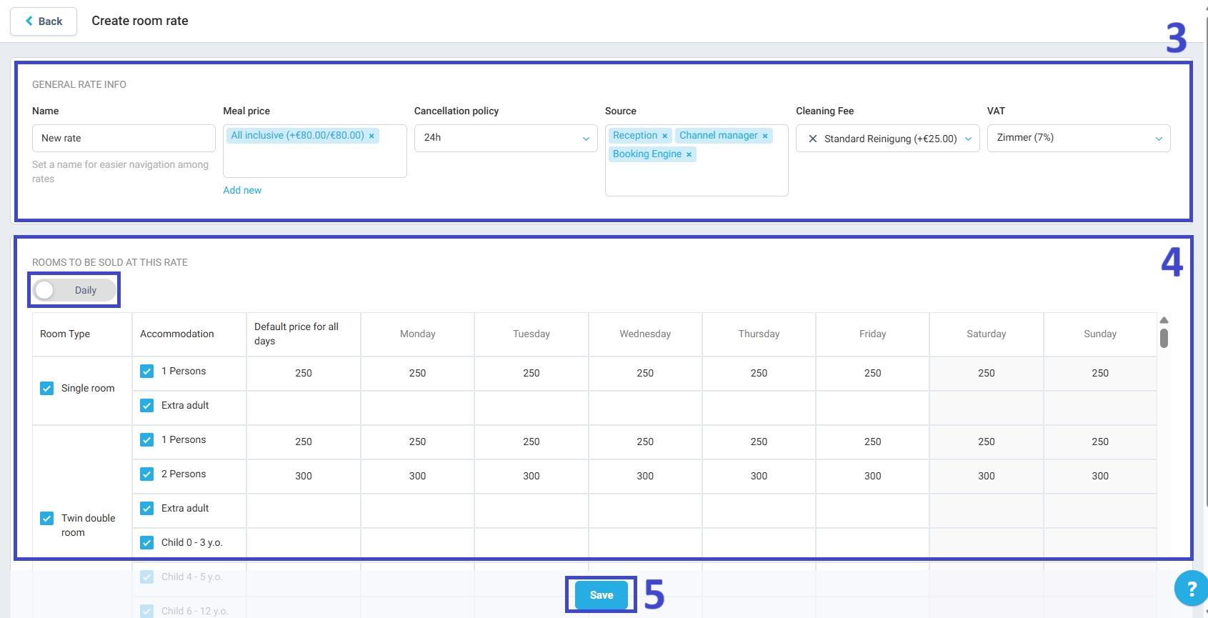Click the Accommodation column header
Image resolution: width=1208 pixels, height=618 pixels.
pyautogui.click(x=189, y=334)
